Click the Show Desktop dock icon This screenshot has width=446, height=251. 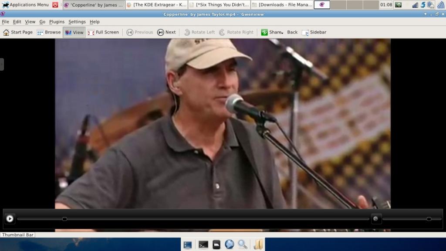coord(187,244)
